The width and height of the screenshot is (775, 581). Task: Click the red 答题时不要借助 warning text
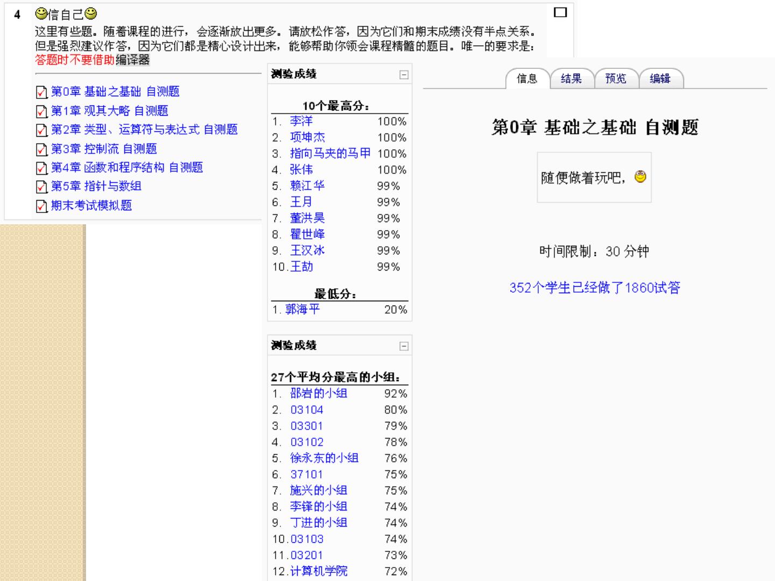[75, 60]
